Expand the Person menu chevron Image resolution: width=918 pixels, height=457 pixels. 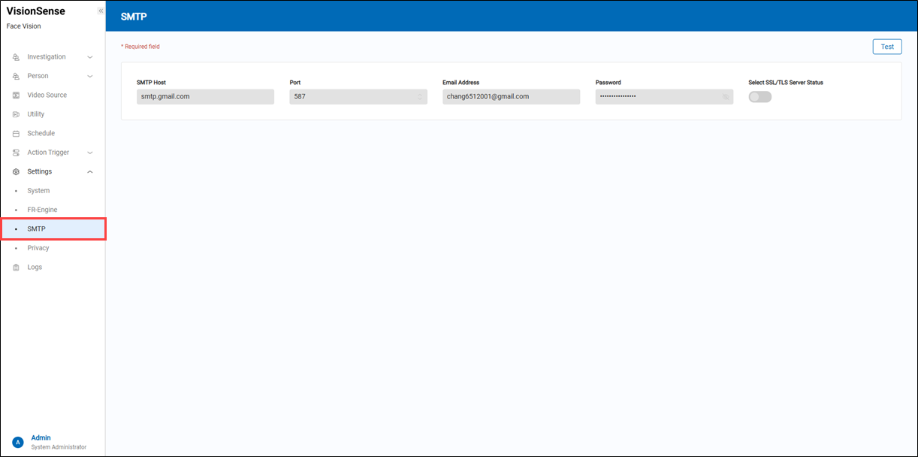click(x=89, y=75)
